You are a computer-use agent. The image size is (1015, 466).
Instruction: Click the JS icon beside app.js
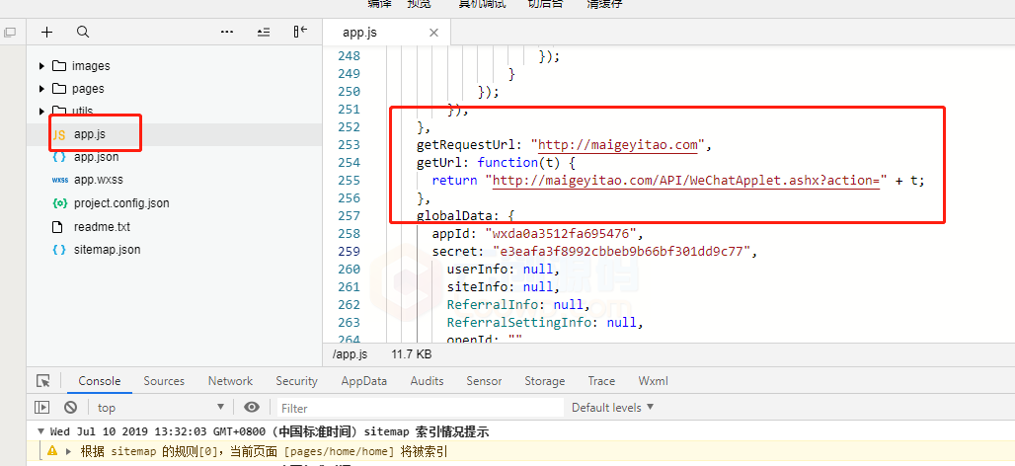tap(59, 134)
